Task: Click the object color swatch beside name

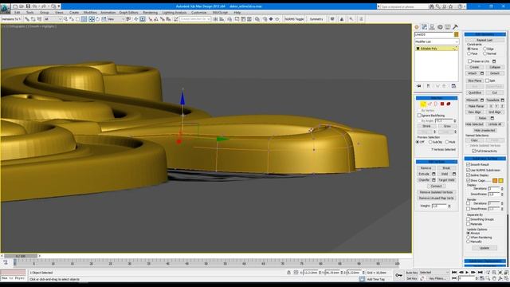Action: (457, 34)
